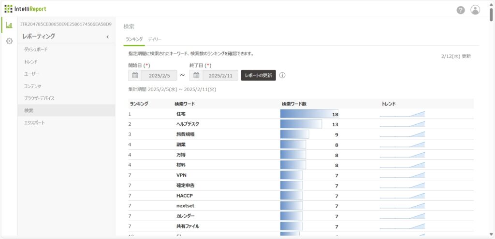Open the settings gear icon in sidebar
Image resolution: width=495 pixels, height=239 pixels.
point(9,41)
